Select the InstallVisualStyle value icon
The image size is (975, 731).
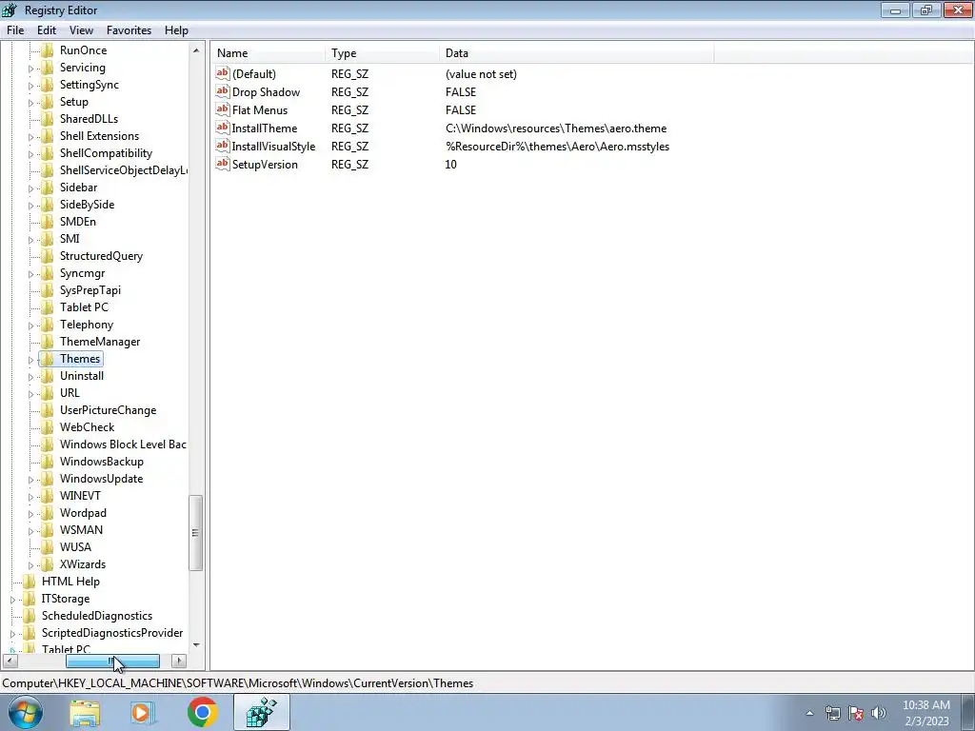[223, 146]
